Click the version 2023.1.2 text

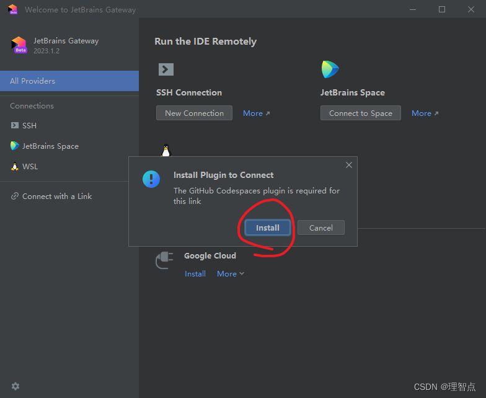tap(46, 51)
